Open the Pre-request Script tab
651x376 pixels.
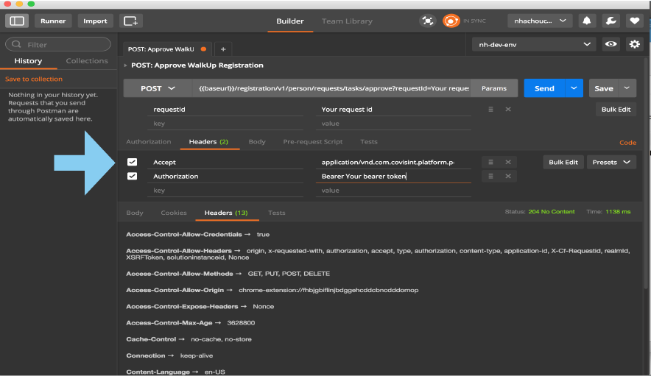click(x=313, y=142)
